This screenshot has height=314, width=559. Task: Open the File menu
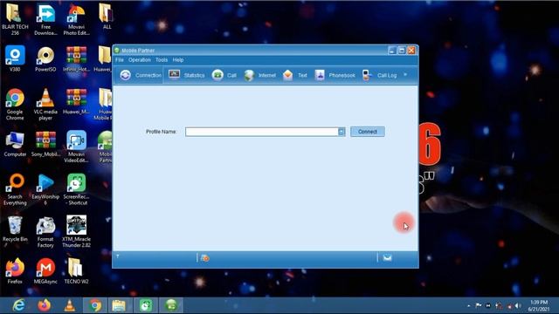(x=120, y=60)
